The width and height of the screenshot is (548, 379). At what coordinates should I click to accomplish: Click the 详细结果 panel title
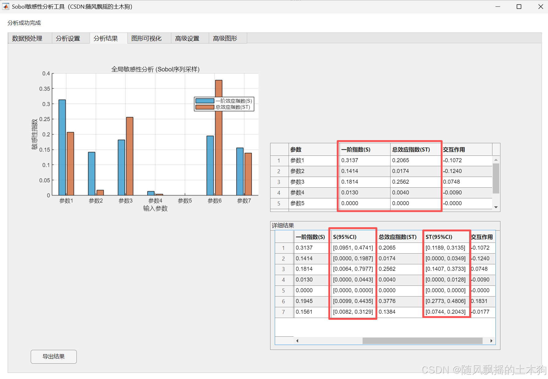283,226
